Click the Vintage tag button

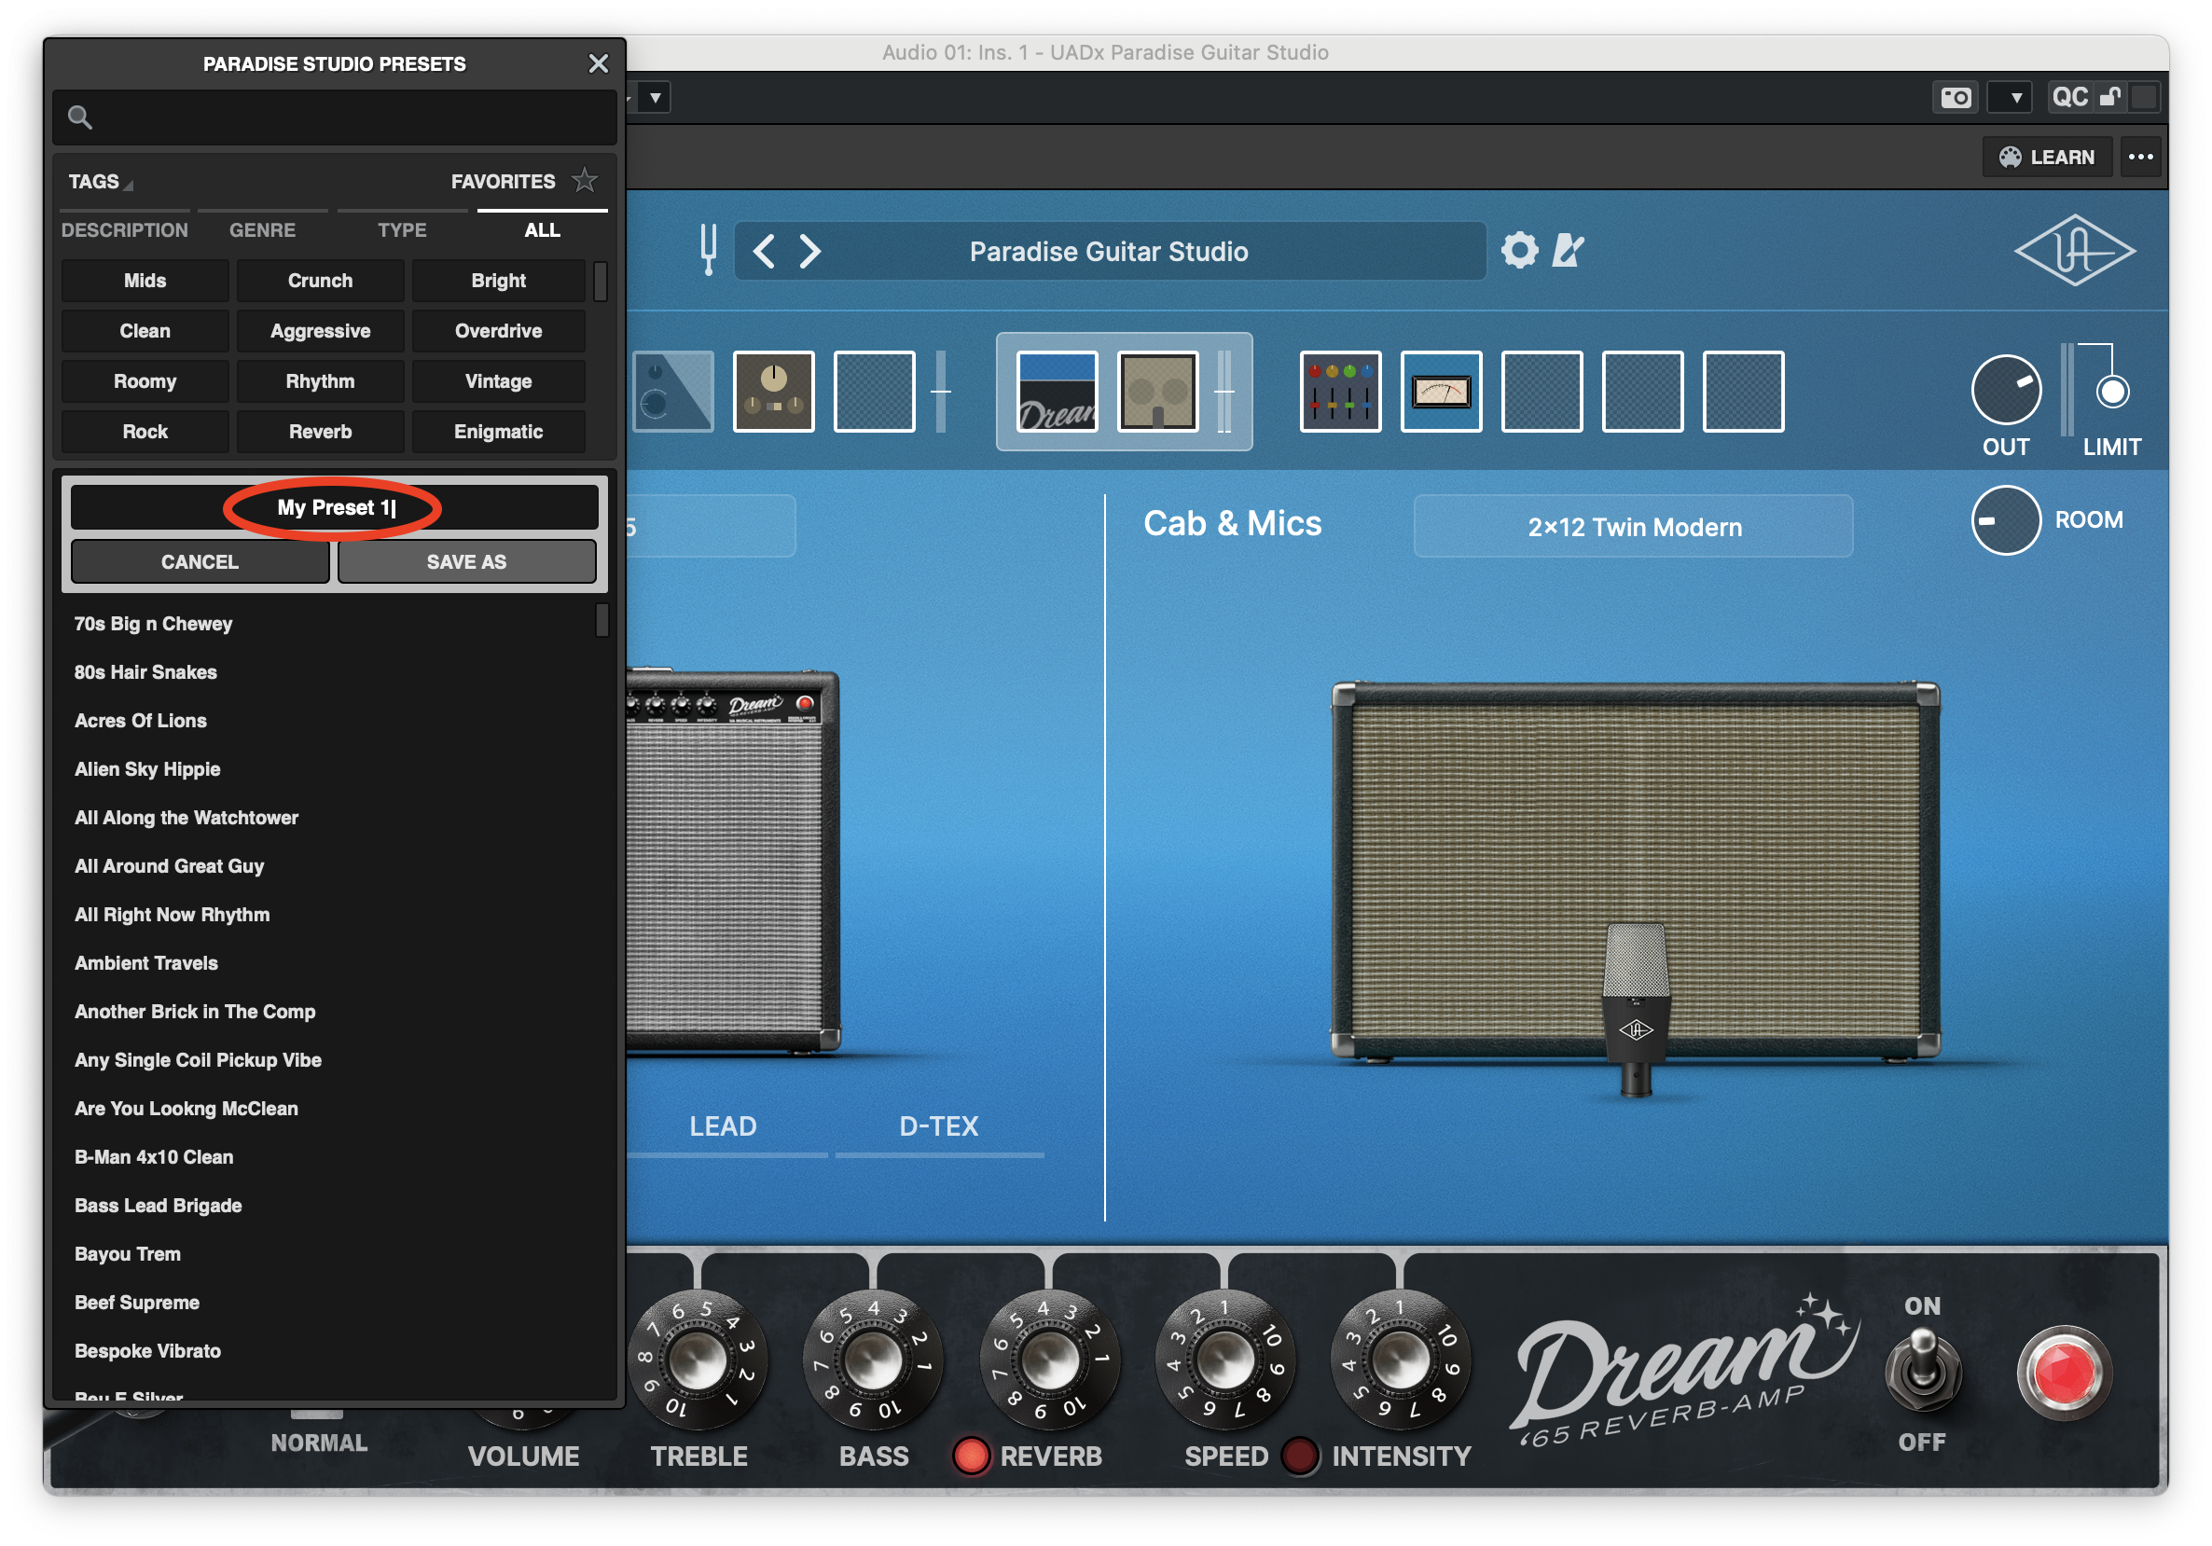tap(498, 381)
